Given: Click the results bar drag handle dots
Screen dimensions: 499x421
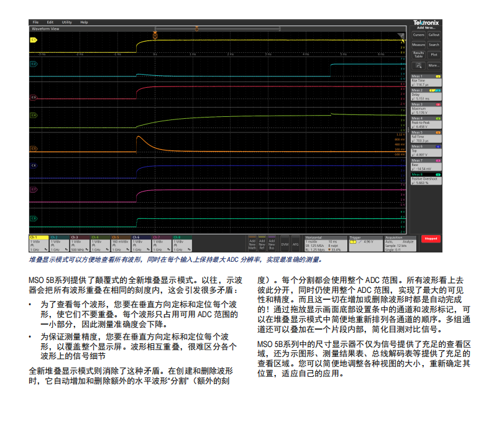Looking at the screenshot, I should [409, 130].
